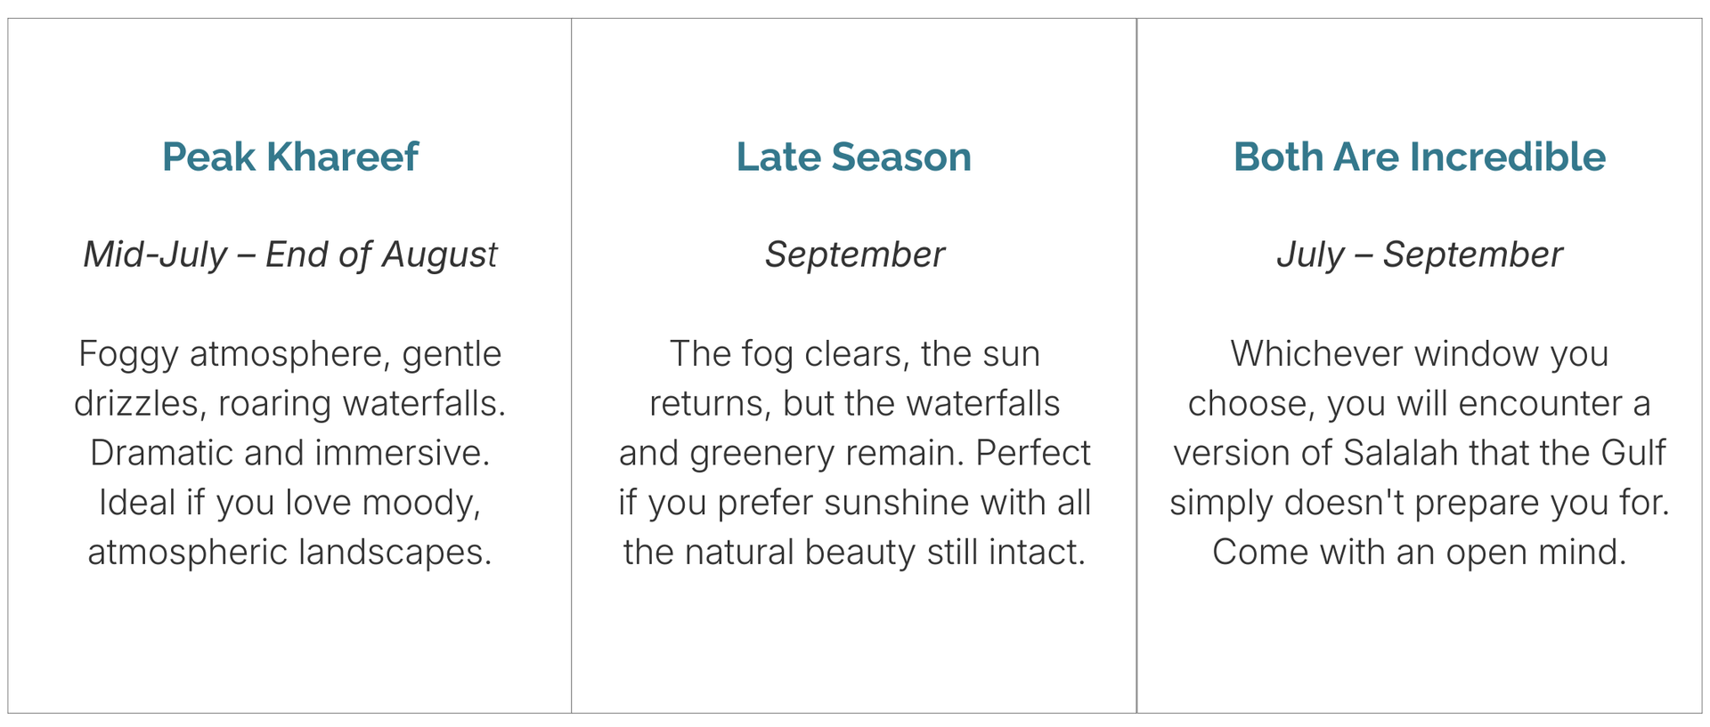Screen dimensions: 1710x727
Task: Click the "Whichever window you" line
Action: click(x=1419, y=354)
